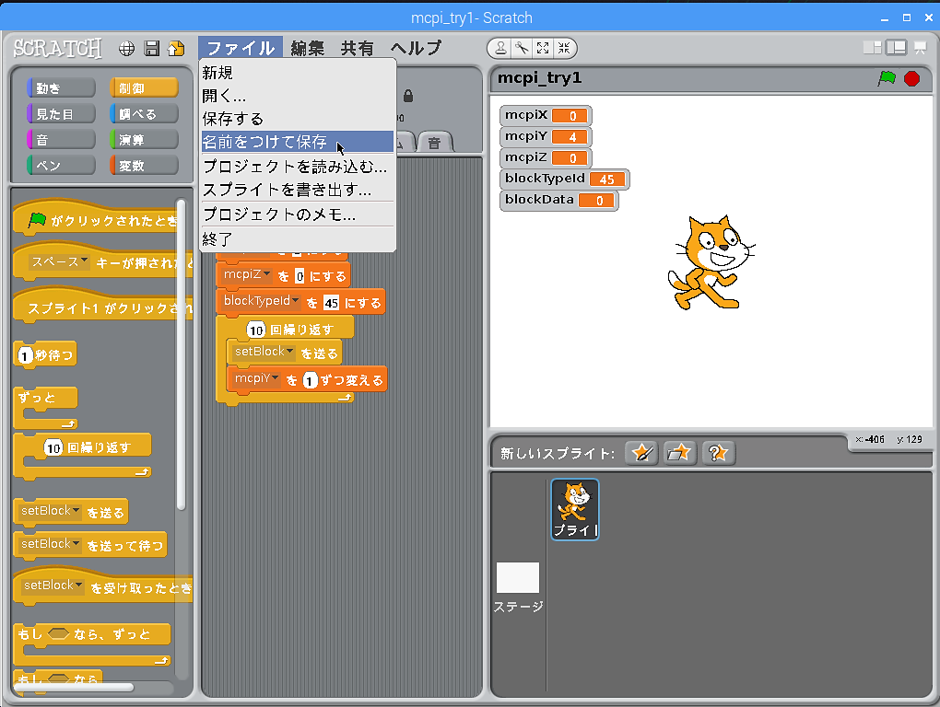Select the scissors delete tool
Viewport: 940px width, 707px height.
522,49
